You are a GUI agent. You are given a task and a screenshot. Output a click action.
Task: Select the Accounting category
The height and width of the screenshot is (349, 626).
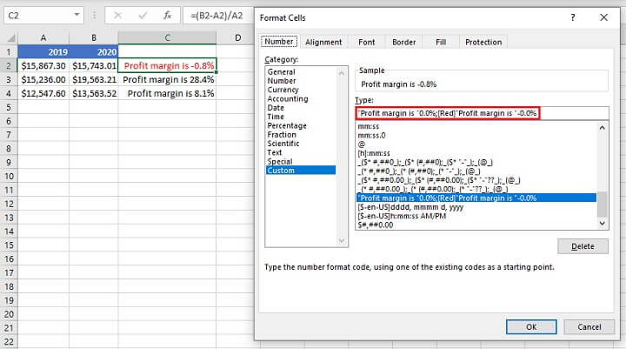tap(287, 99)
